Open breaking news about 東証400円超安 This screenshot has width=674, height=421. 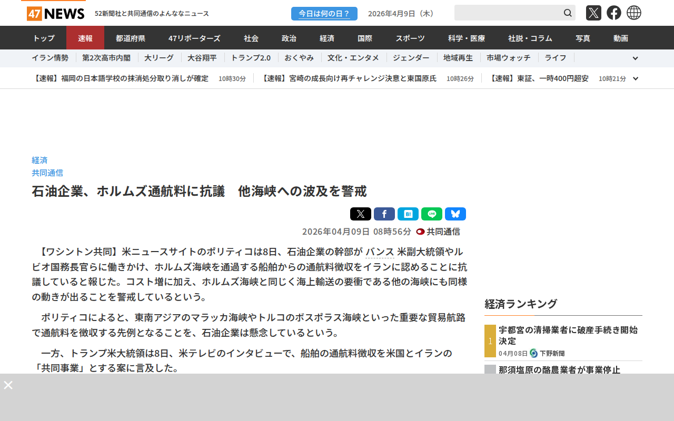(538, 78)
